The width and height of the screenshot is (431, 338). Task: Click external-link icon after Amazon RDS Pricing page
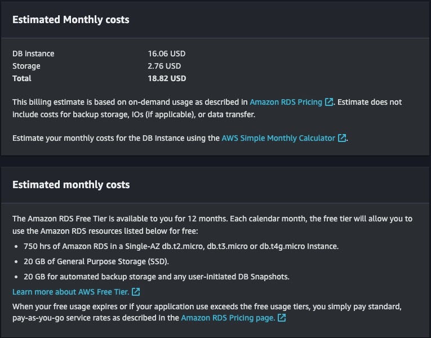(x=282, y=318)
